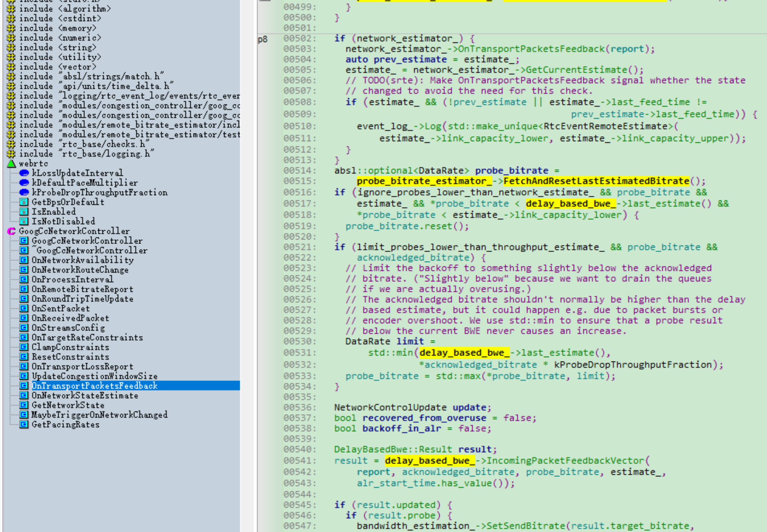
Task: Click the method icon next to OnSentPacket
Action: [23, 308]
